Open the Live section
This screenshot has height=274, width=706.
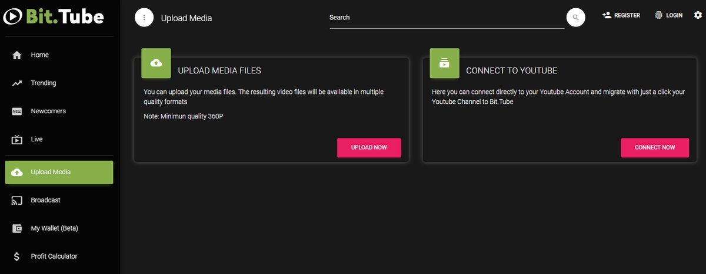[x=59, y=140]
